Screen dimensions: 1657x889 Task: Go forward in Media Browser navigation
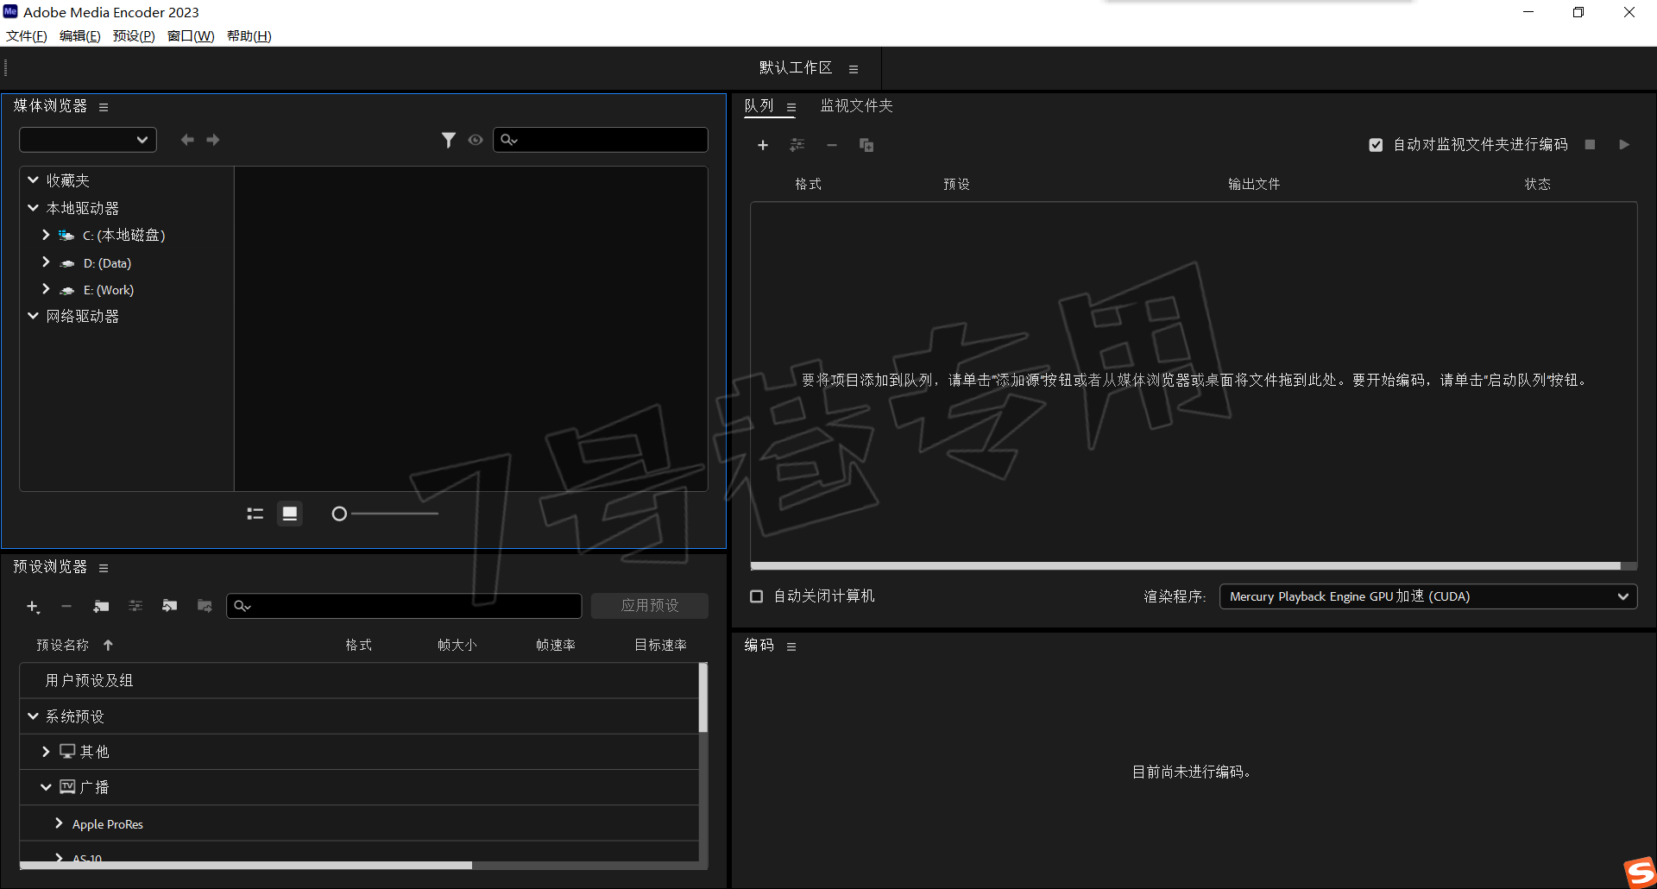213,140
